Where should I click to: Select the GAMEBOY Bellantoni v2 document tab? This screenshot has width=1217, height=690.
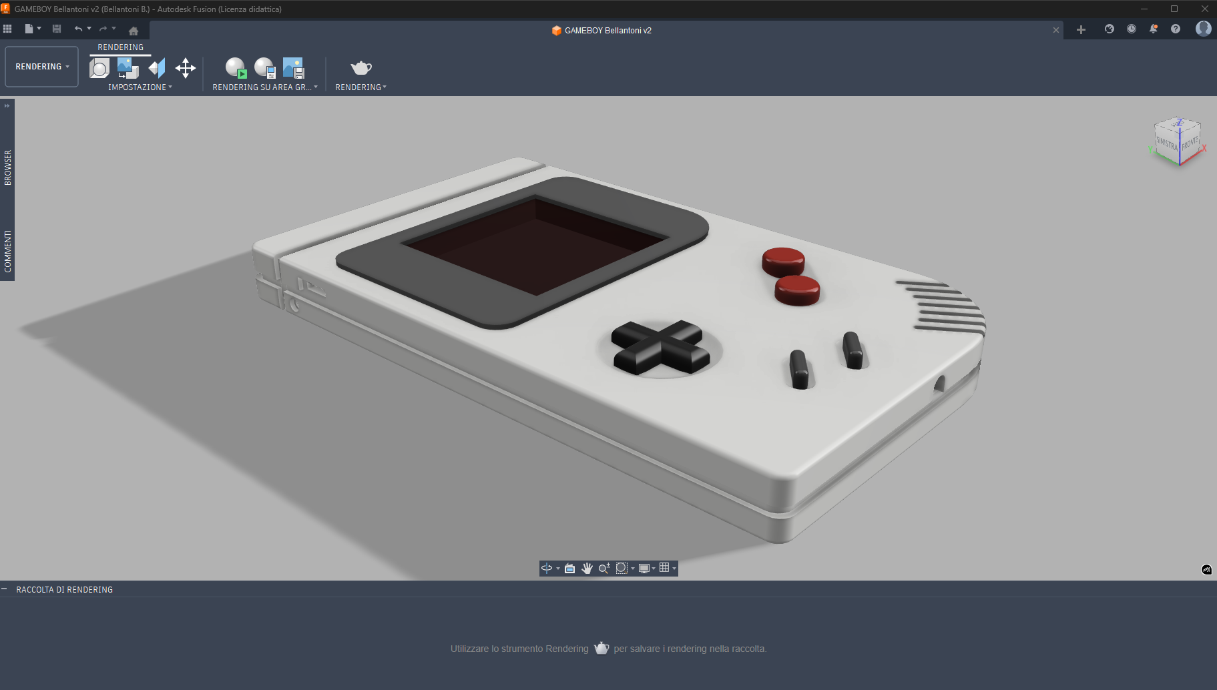(x=601, y=30)
